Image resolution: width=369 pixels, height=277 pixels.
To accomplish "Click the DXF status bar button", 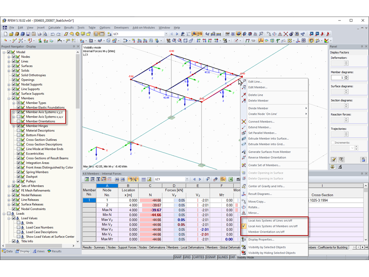I will click(232, 257).
